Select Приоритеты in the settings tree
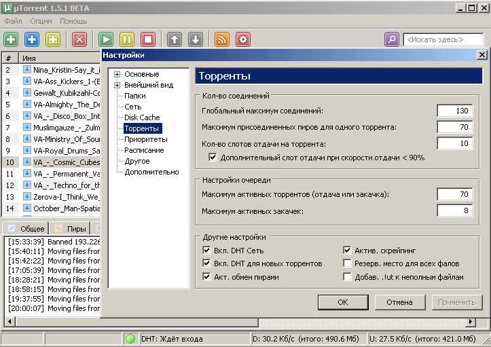The width and height of the screenshot is (491, 347). tap(145, 139)
